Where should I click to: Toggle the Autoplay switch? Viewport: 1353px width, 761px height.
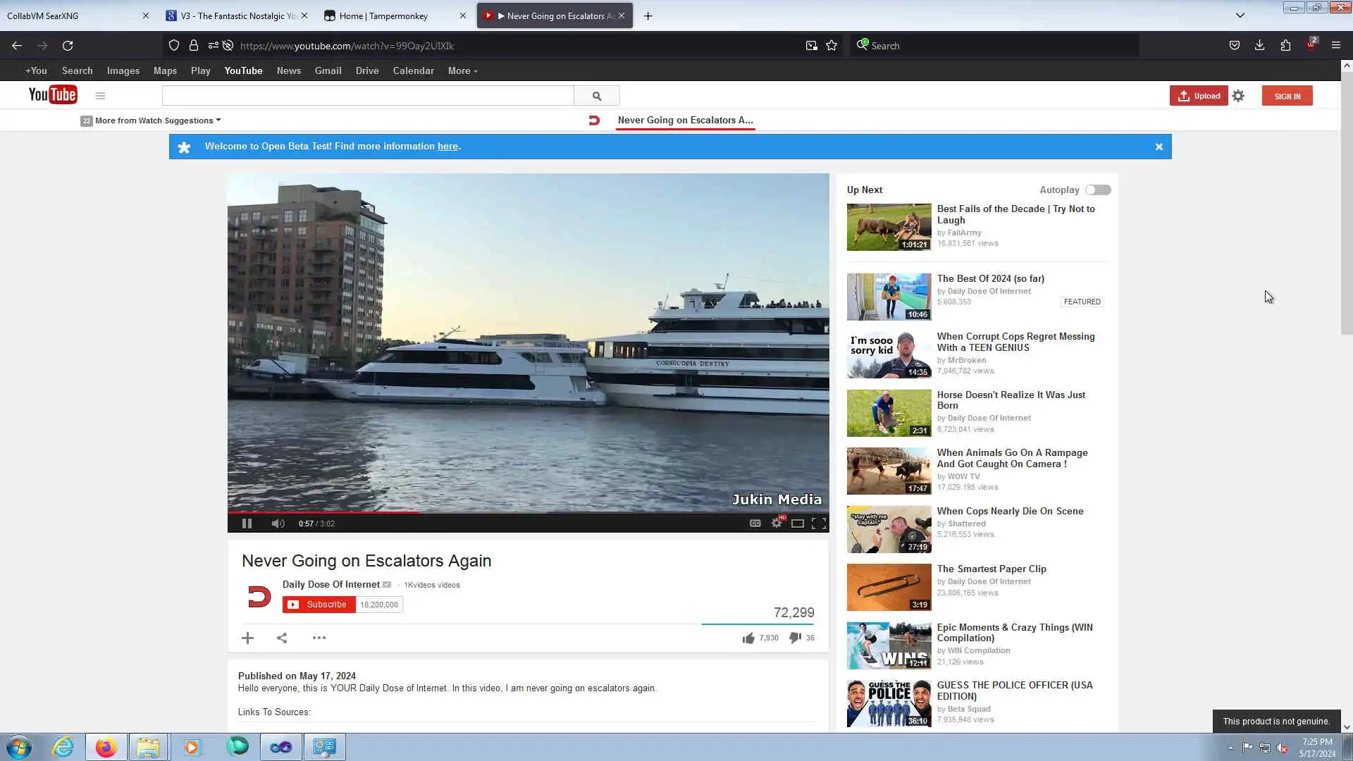point(1097,190)
